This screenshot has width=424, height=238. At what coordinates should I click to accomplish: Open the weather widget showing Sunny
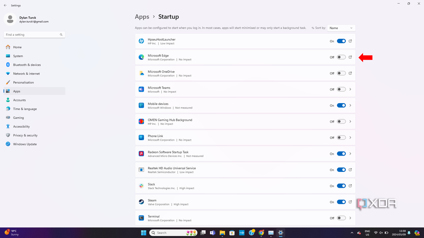coord(11,233)
